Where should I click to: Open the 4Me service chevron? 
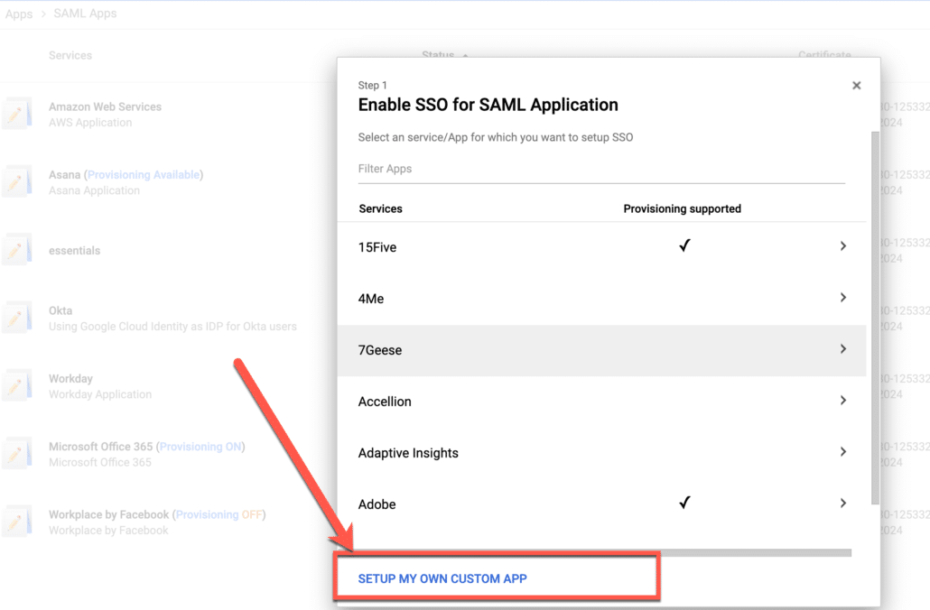(842, 298)
